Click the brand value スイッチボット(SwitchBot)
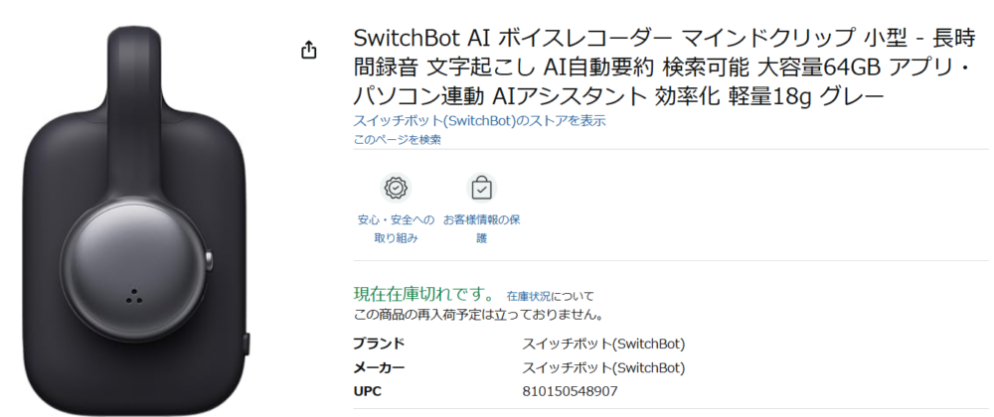This screenshot has height=417, width=994. click(603, 345)
